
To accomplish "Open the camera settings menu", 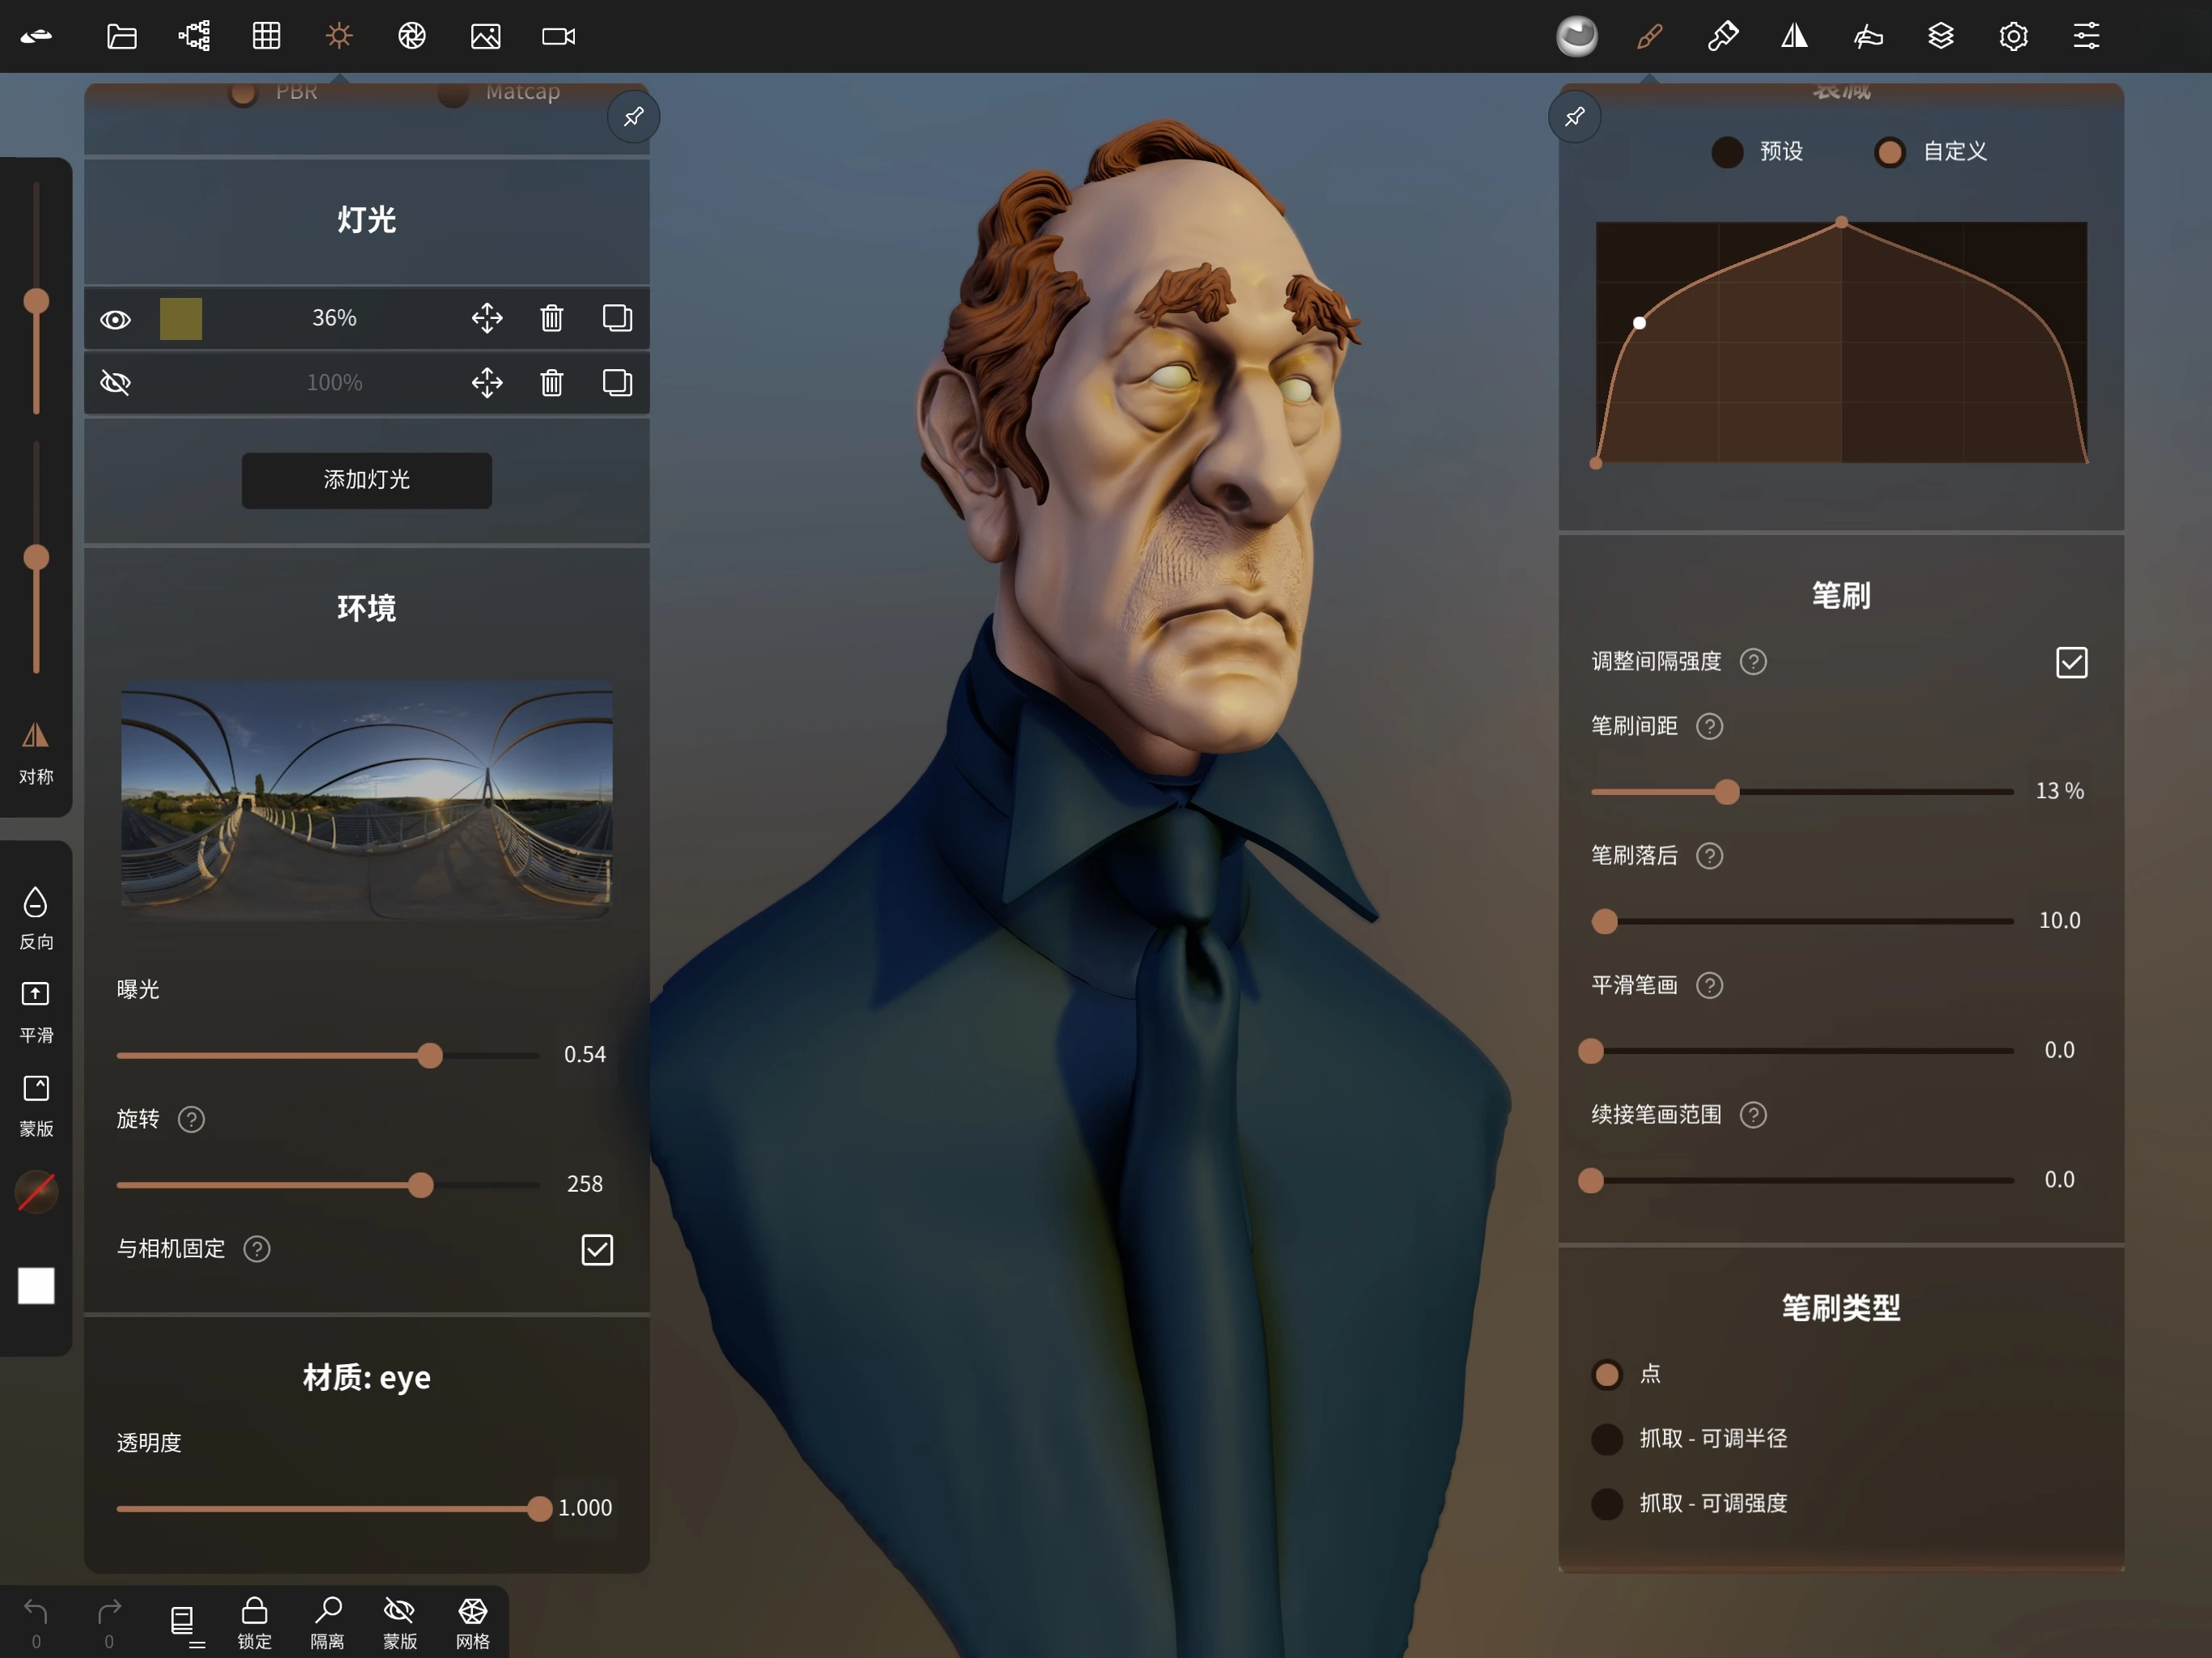I will (x=558, y=37).
